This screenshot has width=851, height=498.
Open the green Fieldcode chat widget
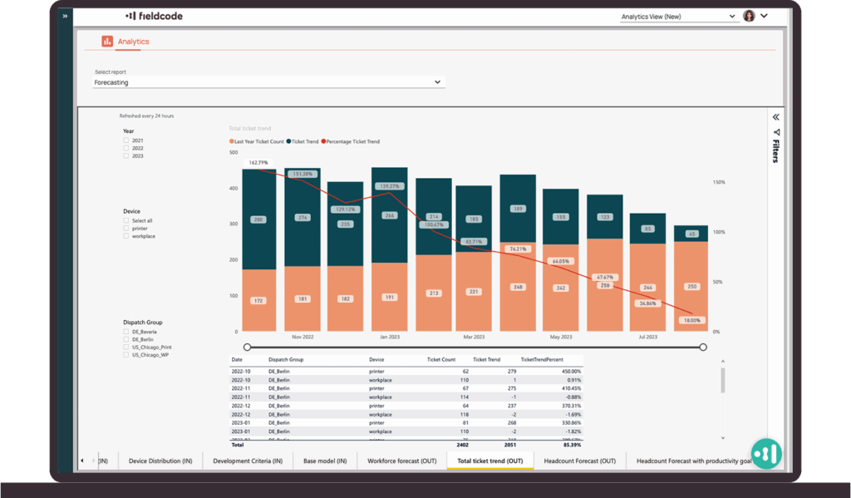coord(766,453)
